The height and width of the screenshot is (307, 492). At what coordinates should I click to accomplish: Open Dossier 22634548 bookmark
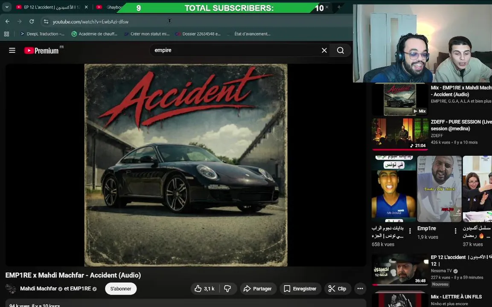tap(198, 34)
